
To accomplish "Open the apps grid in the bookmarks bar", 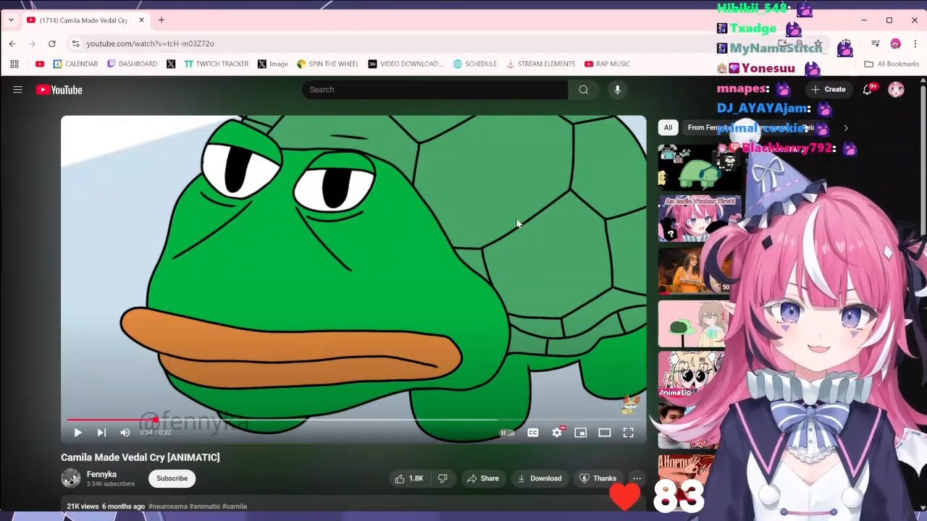I will [14, 64].
